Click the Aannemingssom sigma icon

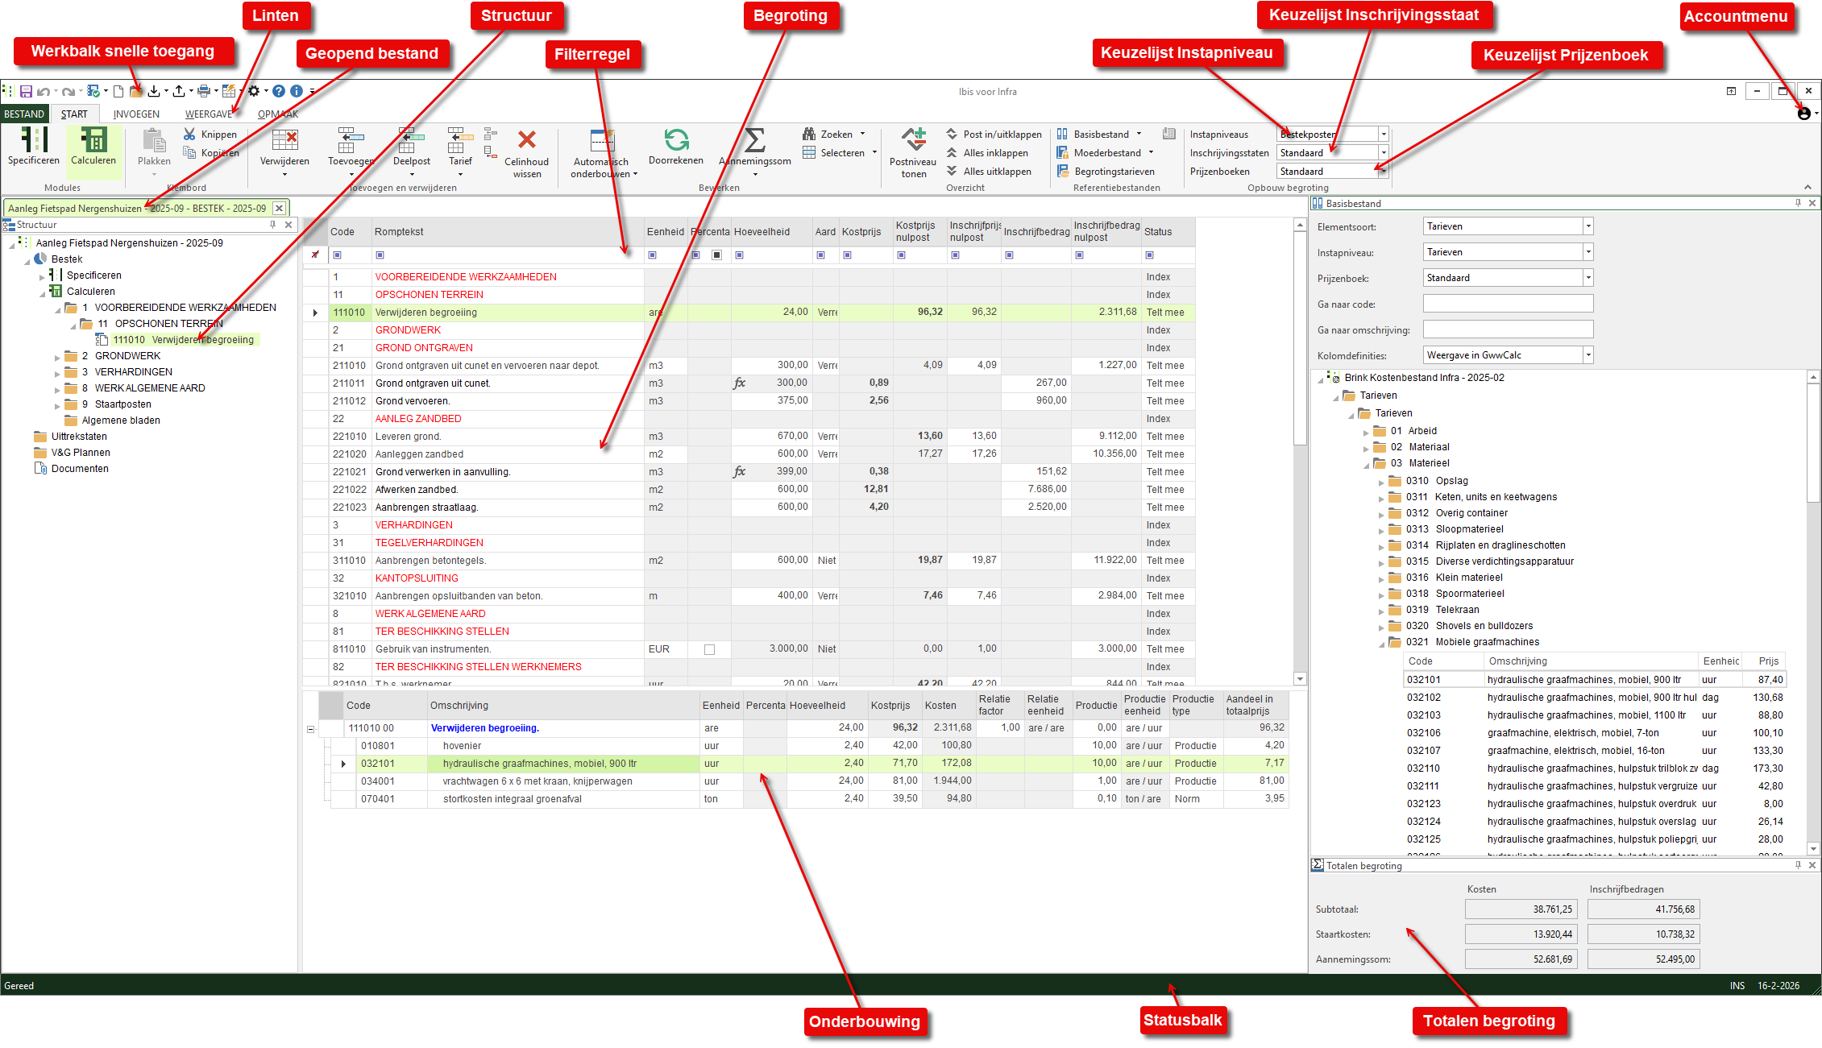pos(754,141)
